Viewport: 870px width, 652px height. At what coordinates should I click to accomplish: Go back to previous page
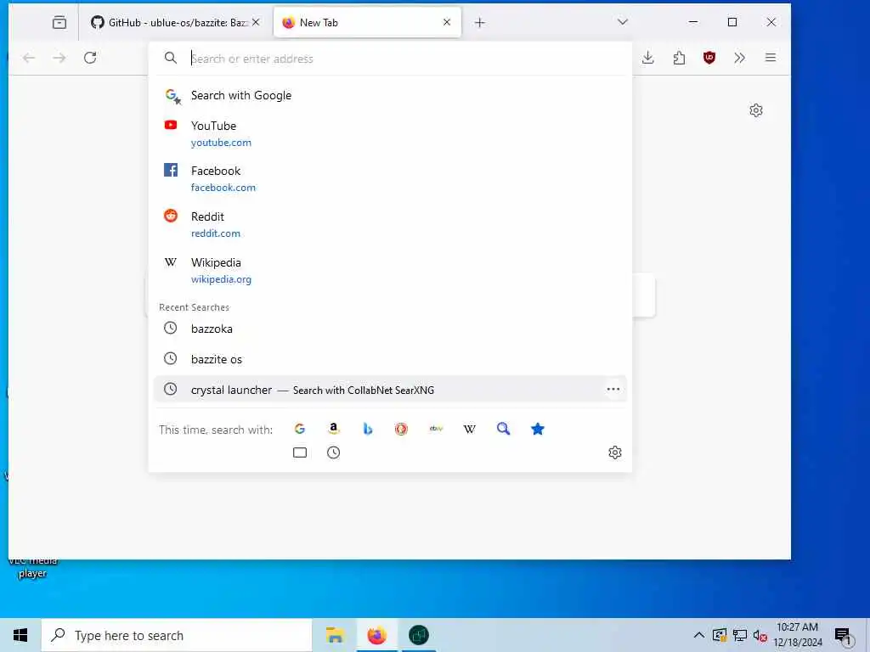pyautogui.click(x=29, y=58)
